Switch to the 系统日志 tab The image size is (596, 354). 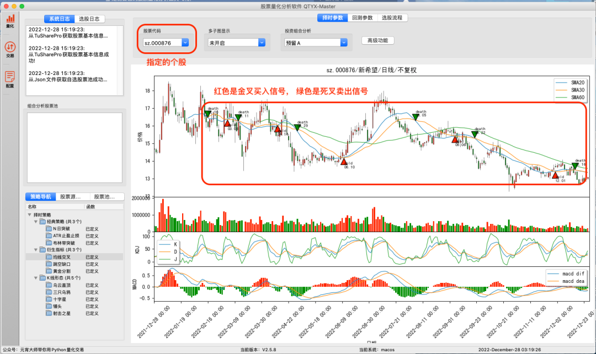point(59,19)
